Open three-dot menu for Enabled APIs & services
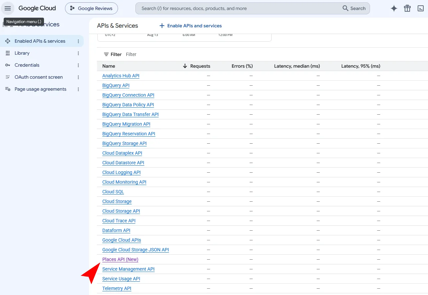 (78, 41)
